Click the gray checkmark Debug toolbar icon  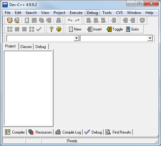(x=39, y=29)
